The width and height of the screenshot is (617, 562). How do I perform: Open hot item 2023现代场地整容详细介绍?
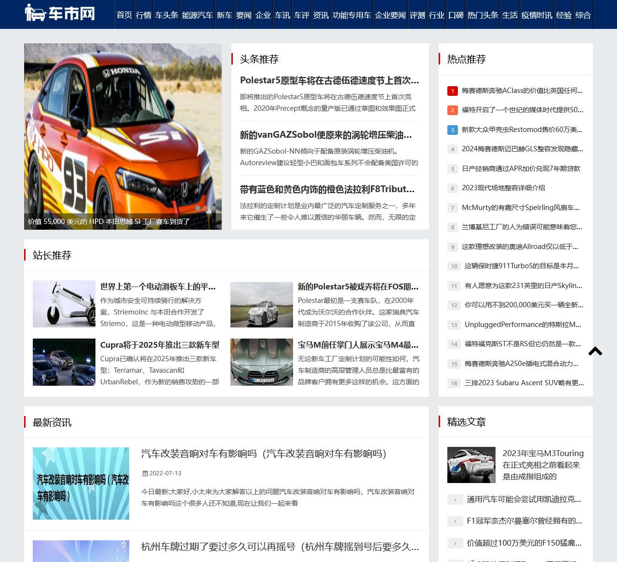[504, 188]
